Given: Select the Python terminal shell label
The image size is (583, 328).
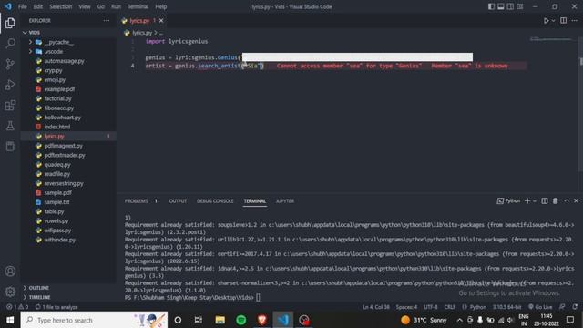Looking at the screenshot, I should (x=508, y=200).
